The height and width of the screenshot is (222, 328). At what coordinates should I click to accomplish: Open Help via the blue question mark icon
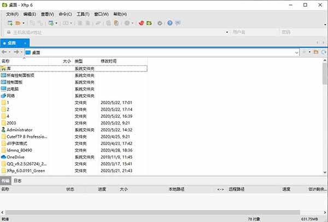pyautogui.click(x=170, y=23)
